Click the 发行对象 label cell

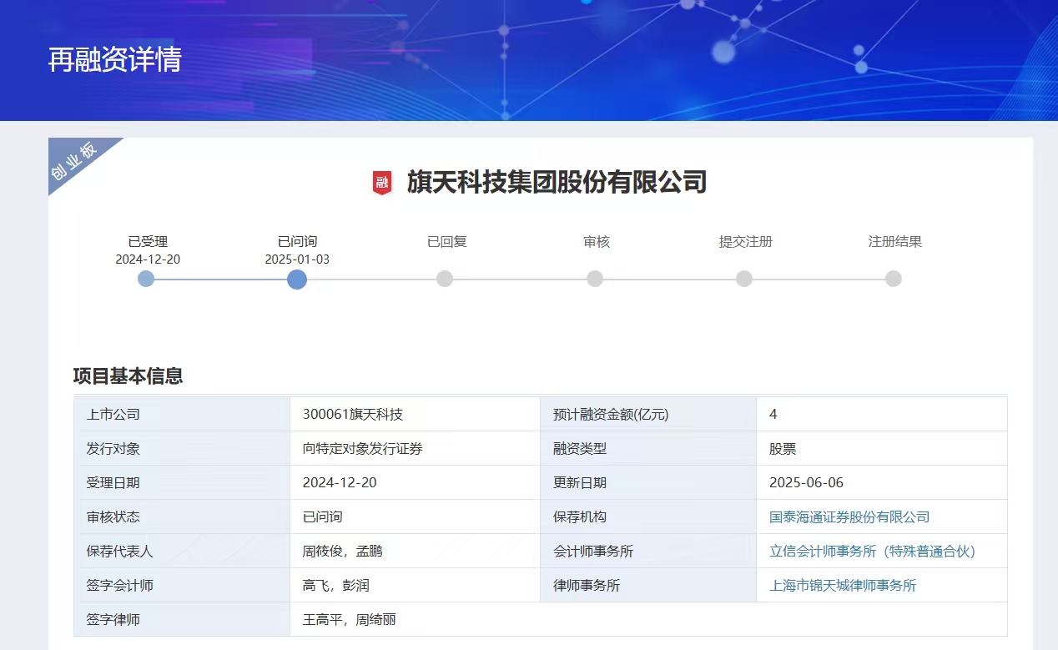coord(182,448)
